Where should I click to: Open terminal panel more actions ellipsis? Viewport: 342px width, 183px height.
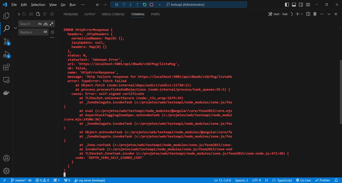[322, 14]
